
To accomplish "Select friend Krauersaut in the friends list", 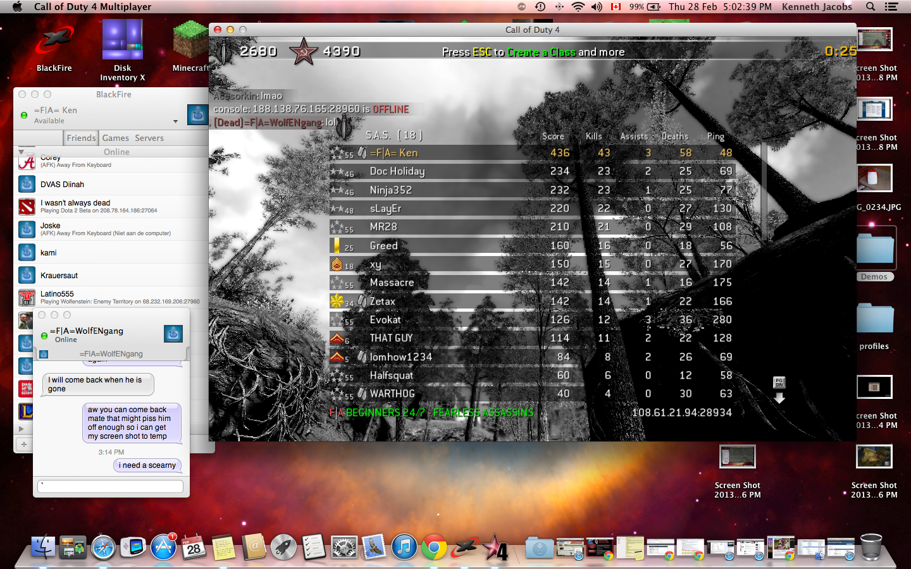I will coord(111,275).
